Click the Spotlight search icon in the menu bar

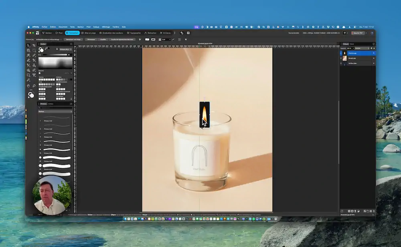(x=298, y=27)
